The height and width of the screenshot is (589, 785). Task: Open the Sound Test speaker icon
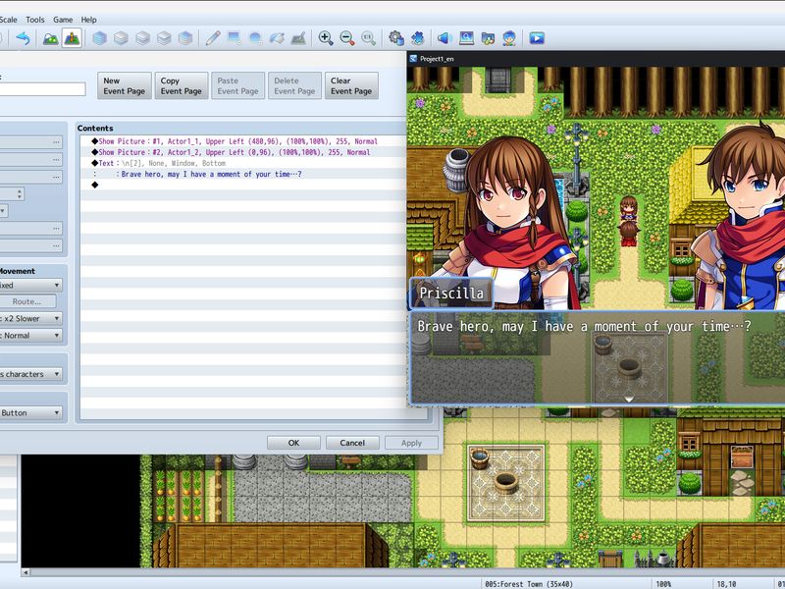(x=445, y=38)
